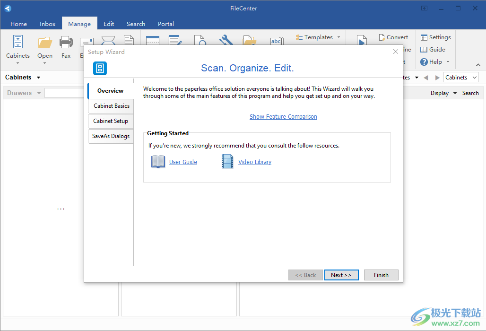Viewport: 486px width, 331px height.
Task: Click the document with pencil ribbon icon
Action: pyautogui.click(x=175, y=40)
